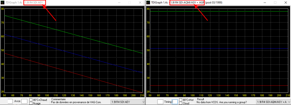Focus the input box left of Avce label
The height and width of the screenshot is (105, 291).
pos(10,101)
